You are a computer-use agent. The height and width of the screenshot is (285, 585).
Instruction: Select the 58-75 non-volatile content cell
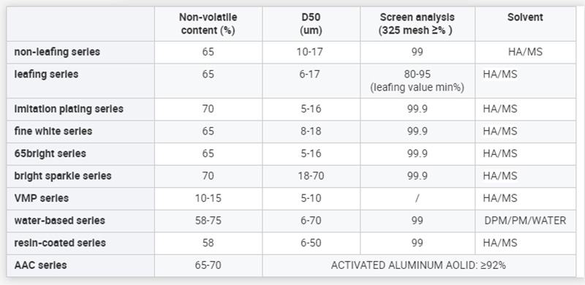[x=208, y=221]
